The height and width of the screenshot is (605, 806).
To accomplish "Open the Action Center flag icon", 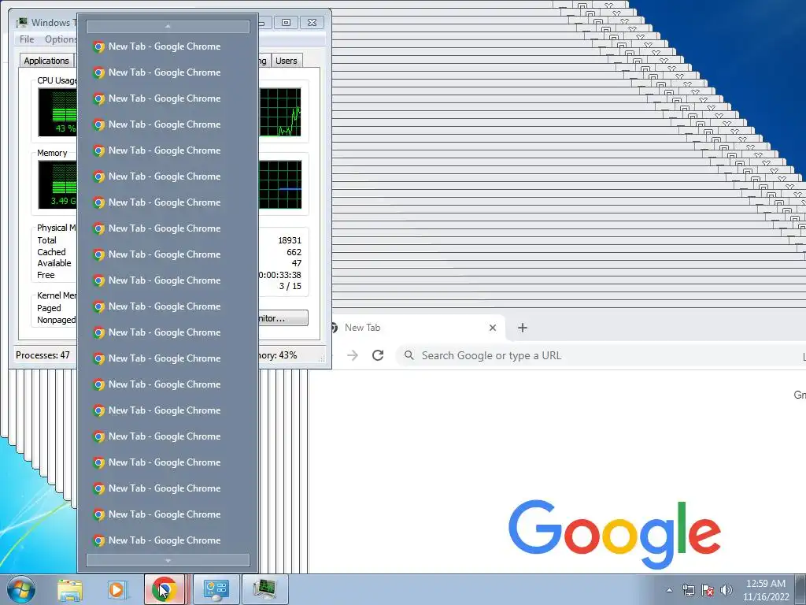I will click(708, 590).
